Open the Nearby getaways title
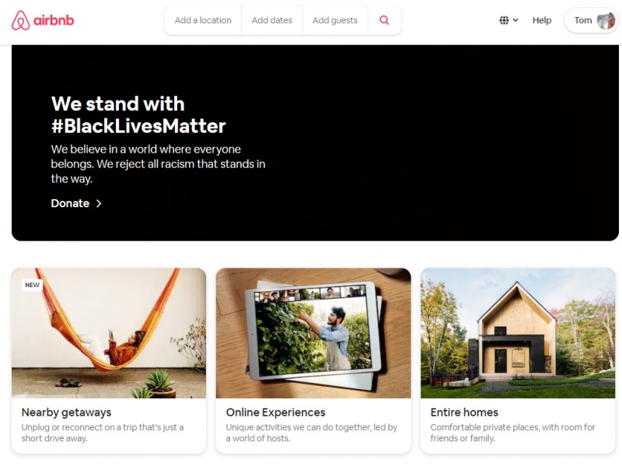 pyautogui.click(x=66, y=413)
